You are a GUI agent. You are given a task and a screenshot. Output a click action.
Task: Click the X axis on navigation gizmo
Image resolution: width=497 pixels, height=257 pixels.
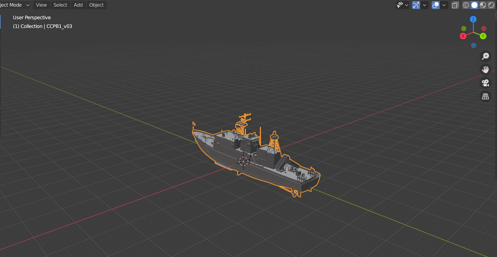463,36
